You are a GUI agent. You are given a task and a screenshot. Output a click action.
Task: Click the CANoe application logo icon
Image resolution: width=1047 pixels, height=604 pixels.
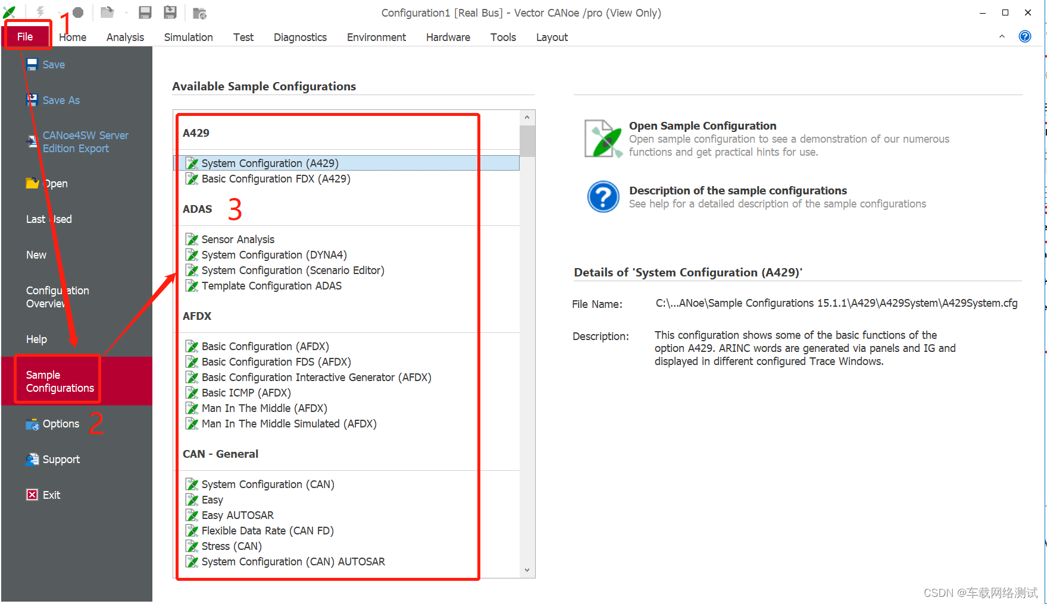click(x=10, y=12)
